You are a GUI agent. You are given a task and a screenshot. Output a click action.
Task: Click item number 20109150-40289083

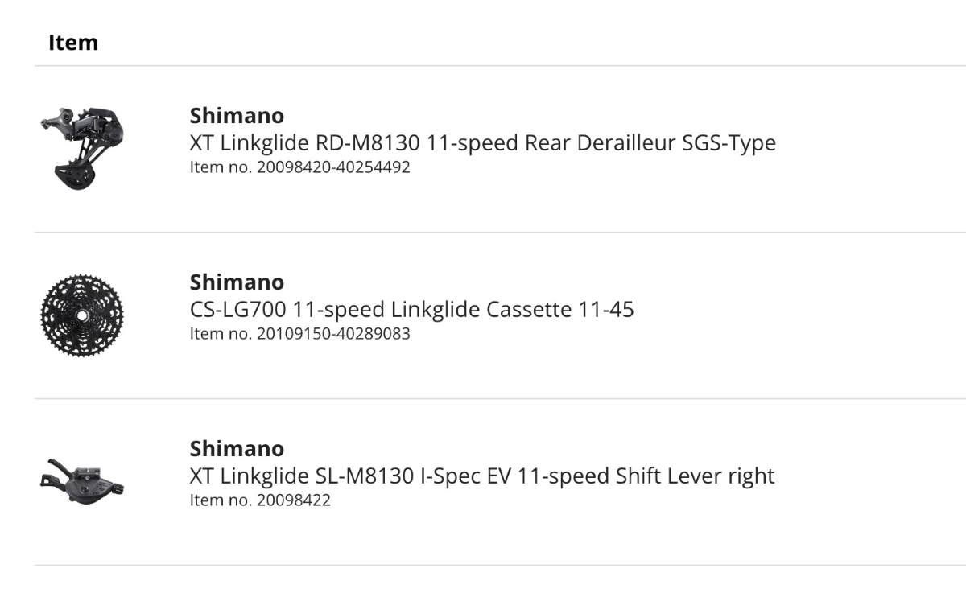[x=300, y=333]
